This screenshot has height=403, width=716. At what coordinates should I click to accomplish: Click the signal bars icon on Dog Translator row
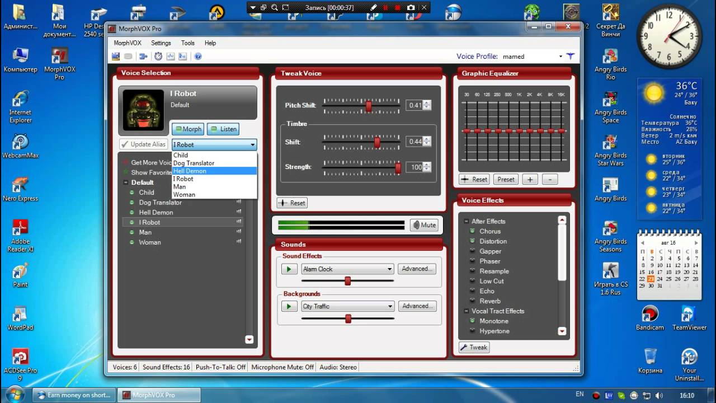[x=239, y=202]
